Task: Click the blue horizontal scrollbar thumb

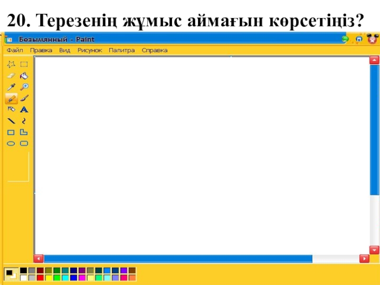Action: point(178,259)
